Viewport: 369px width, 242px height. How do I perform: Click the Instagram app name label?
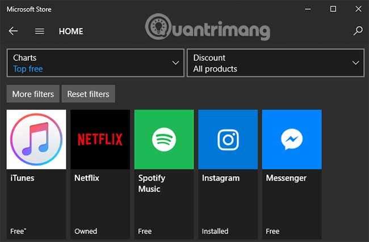pyautogui.click(x=221, y=178)
